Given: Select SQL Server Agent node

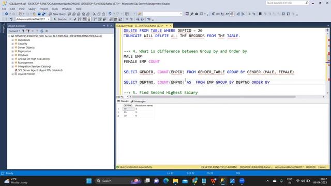Looking at the screenshot, I should (x=40, y=70).
